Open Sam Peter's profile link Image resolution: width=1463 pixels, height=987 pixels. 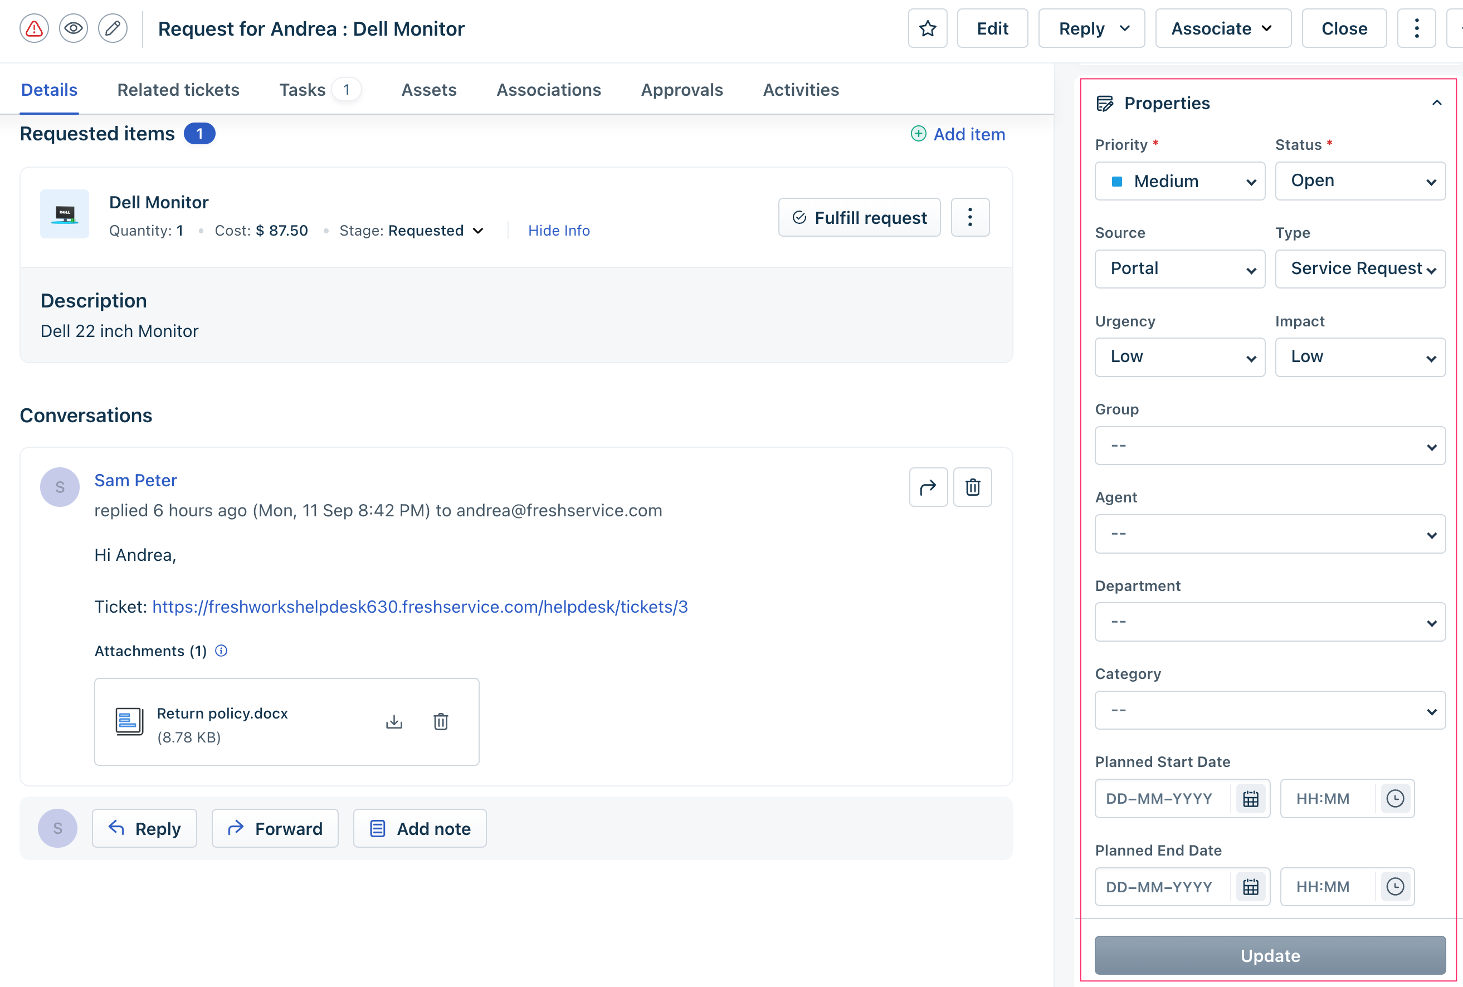click(x=135, y=480)
